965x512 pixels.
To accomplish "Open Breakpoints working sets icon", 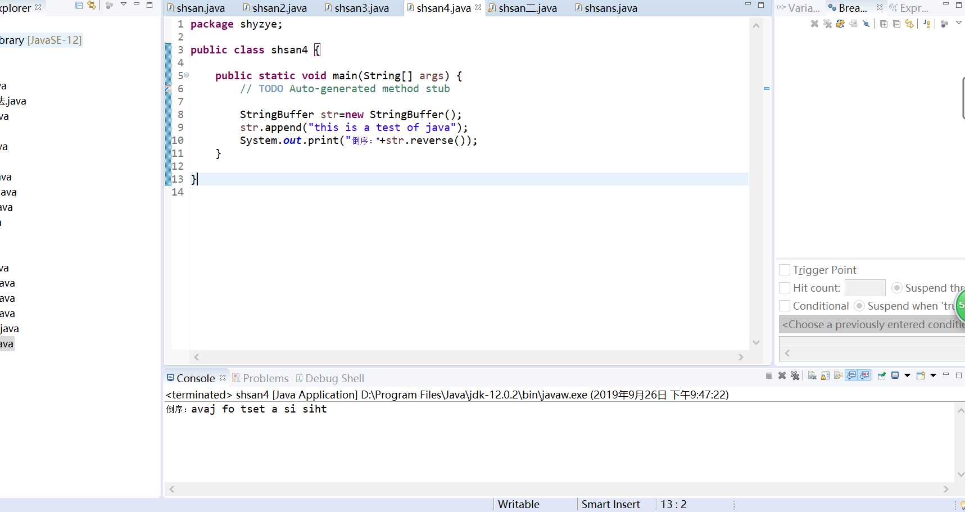I will [x=944, y=24].
